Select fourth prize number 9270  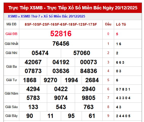(50, 80)
